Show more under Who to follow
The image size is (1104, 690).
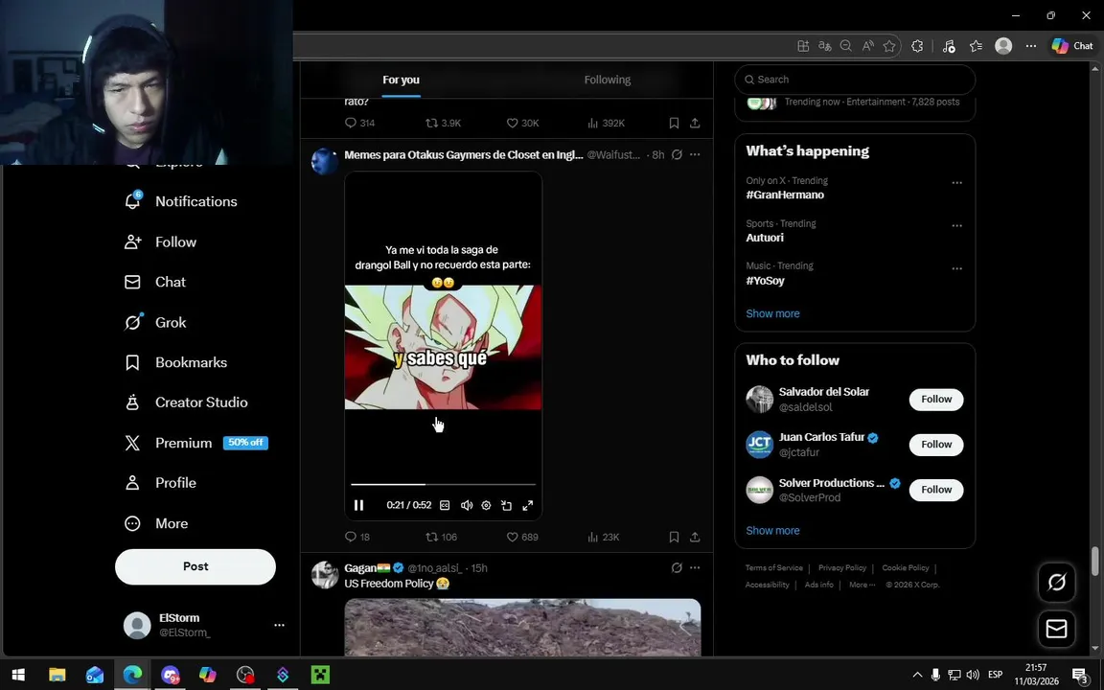tap(772, 531)
